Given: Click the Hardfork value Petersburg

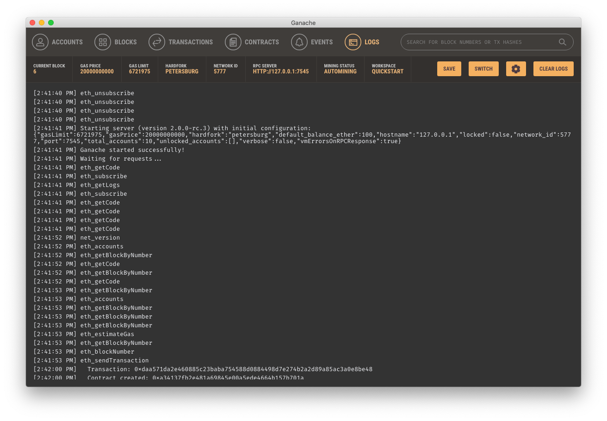Looking at the screenshot, I should point(182,72).
